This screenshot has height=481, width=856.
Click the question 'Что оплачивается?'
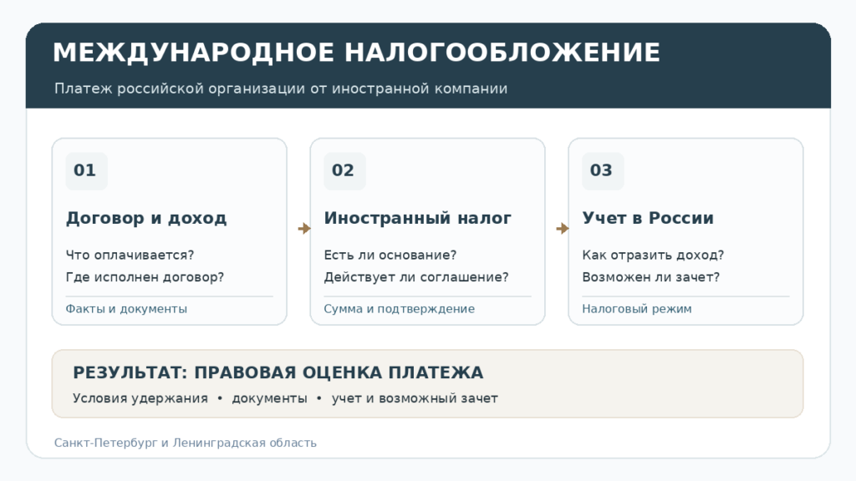pyautogui.click(x=130, y=256)
